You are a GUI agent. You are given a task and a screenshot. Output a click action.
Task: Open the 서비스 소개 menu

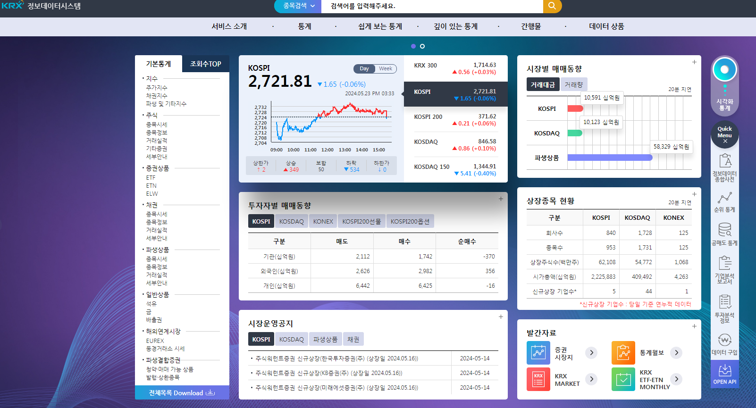coord(229,26)
